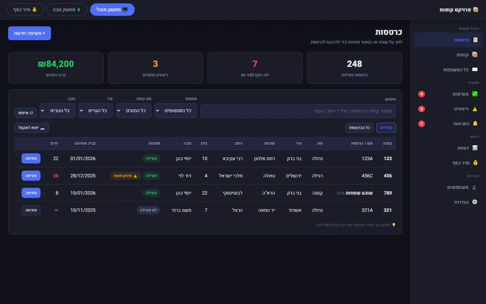Select the money bag icon in sidebar "חדר כסף"

click(x=475, y=163)
